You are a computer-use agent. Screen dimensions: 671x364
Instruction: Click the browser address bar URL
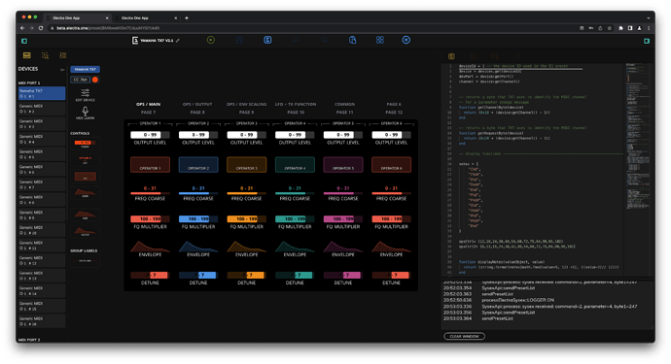[108, 28]
